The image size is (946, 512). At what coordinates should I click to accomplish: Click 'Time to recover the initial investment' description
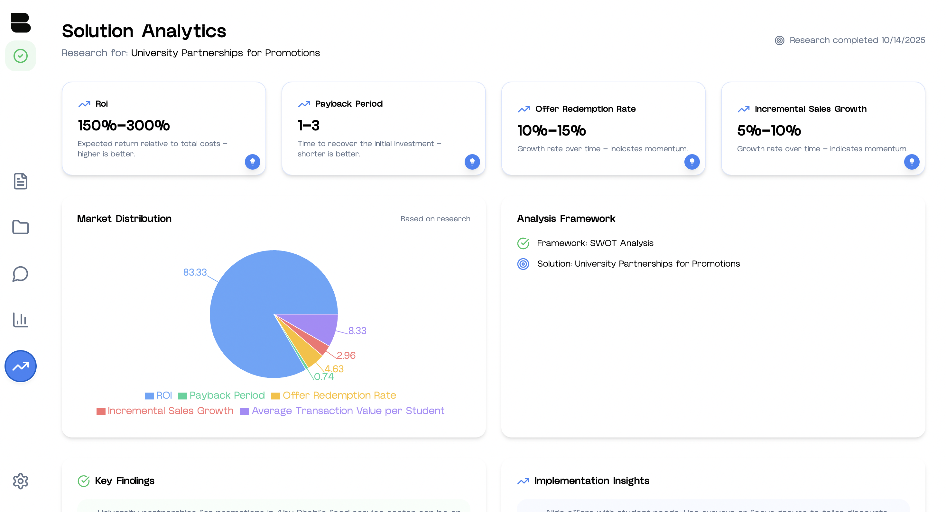point(369,149)
